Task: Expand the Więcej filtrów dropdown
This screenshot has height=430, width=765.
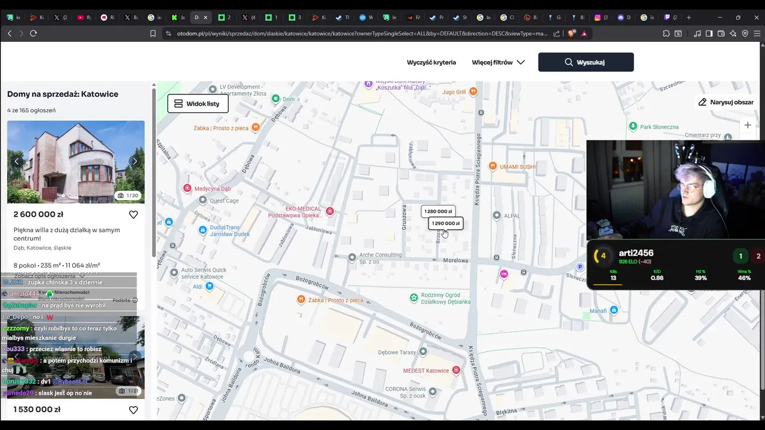Action: coord(498,62)
